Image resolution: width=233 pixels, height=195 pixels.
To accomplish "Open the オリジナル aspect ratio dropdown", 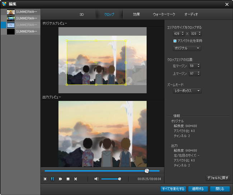I will point(187,48).
